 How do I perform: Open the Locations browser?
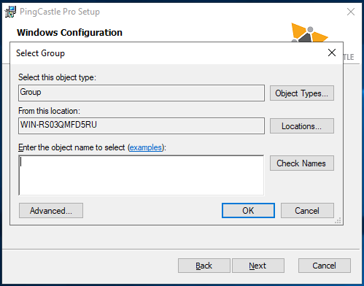(302, 126)
